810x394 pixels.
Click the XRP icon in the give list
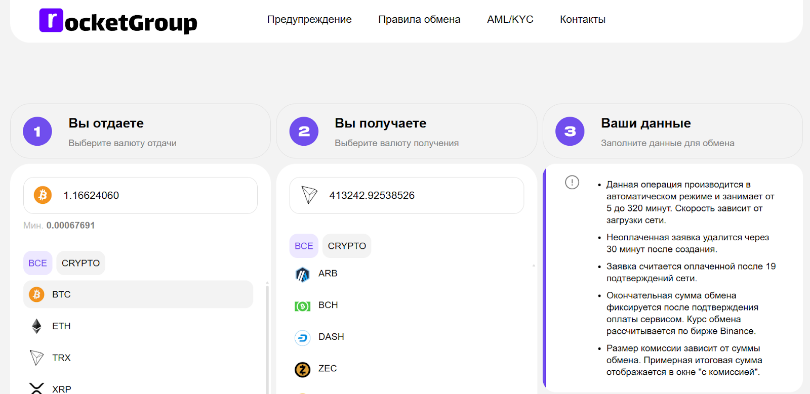36,388
